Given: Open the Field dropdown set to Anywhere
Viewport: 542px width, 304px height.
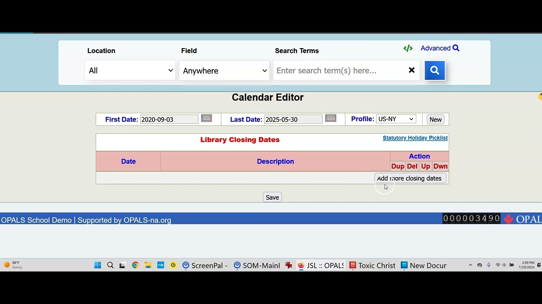Looking at the screenshot, I should [224, 71].
